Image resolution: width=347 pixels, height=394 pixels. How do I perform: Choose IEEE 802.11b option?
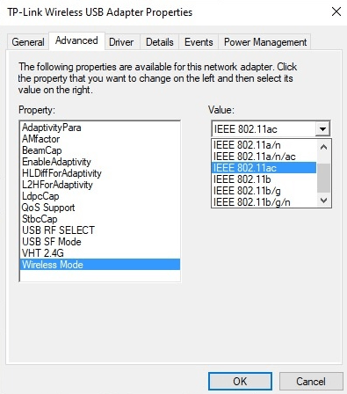click(264, 179)
